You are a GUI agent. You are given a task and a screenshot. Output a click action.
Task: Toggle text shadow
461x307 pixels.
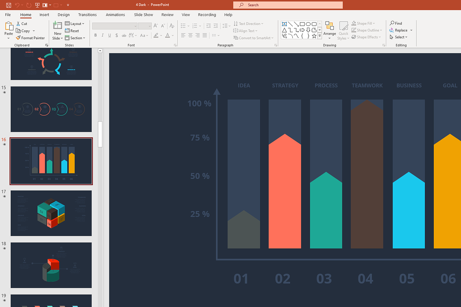point(117,35)
